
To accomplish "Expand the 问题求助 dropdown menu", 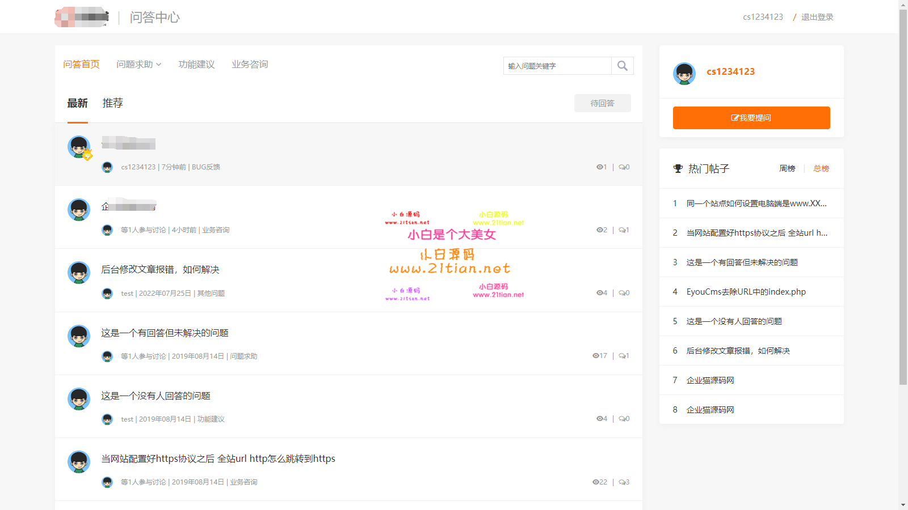I will 139,65.
